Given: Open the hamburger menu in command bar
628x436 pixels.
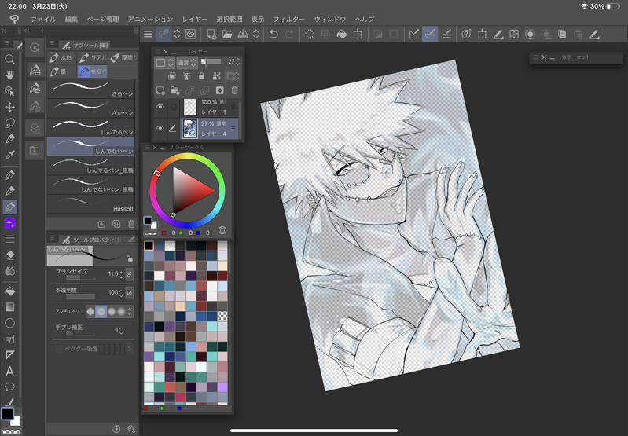Looking at the screenshot, I should [x=148, y=35].
